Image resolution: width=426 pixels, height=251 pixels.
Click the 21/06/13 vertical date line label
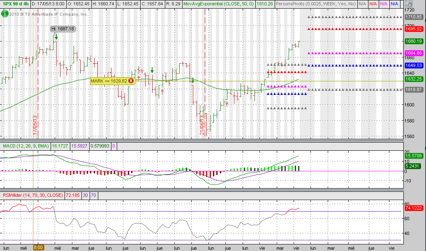202,126
